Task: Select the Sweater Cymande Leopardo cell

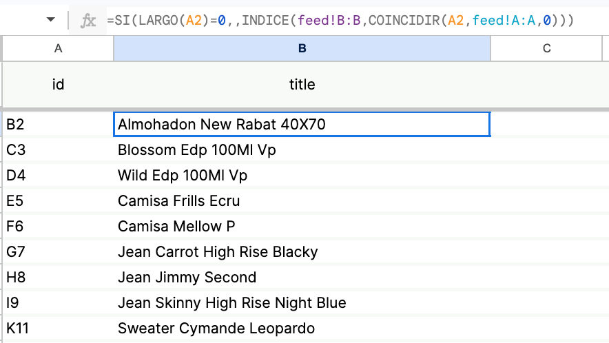Action: coord(302,329)
